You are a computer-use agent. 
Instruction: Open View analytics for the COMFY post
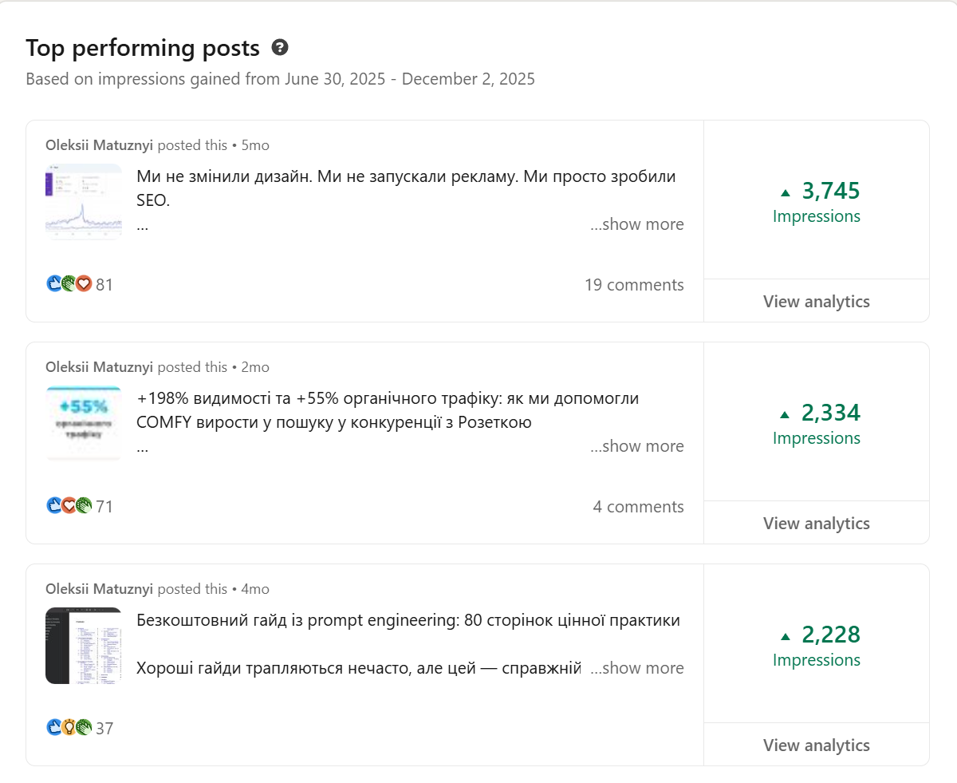click(x=816, y=523)
